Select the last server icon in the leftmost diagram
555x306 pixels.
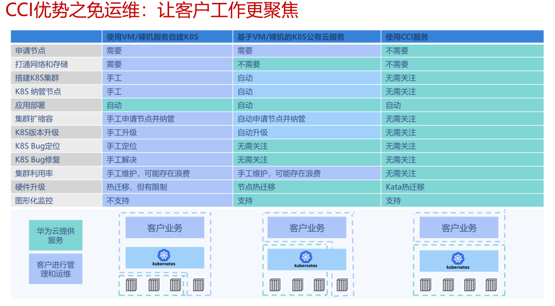click(198, 285)
